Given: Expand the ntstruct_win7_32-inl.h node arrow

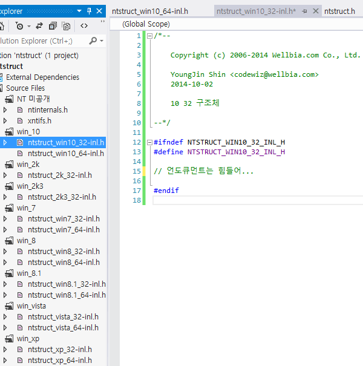Looking at the screenshot, I should pyautogui.click(x=5, y=219).
